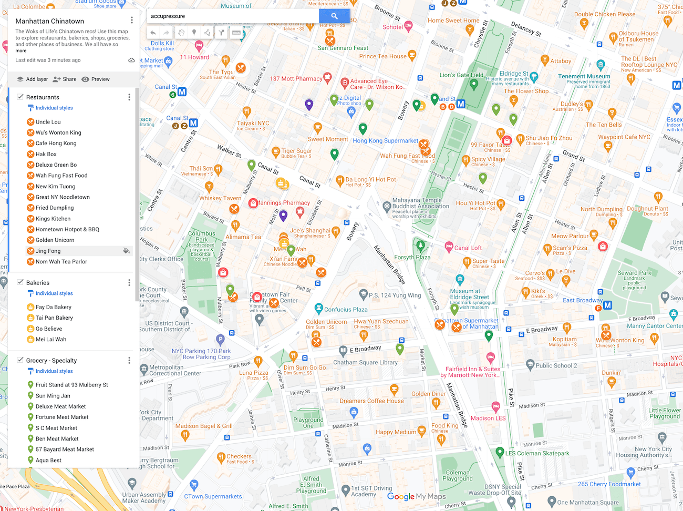The width and height of the screenshot is (683, 511).
Task: Select Jing Fong in the Restaurants list
Action: click(48, 251)
